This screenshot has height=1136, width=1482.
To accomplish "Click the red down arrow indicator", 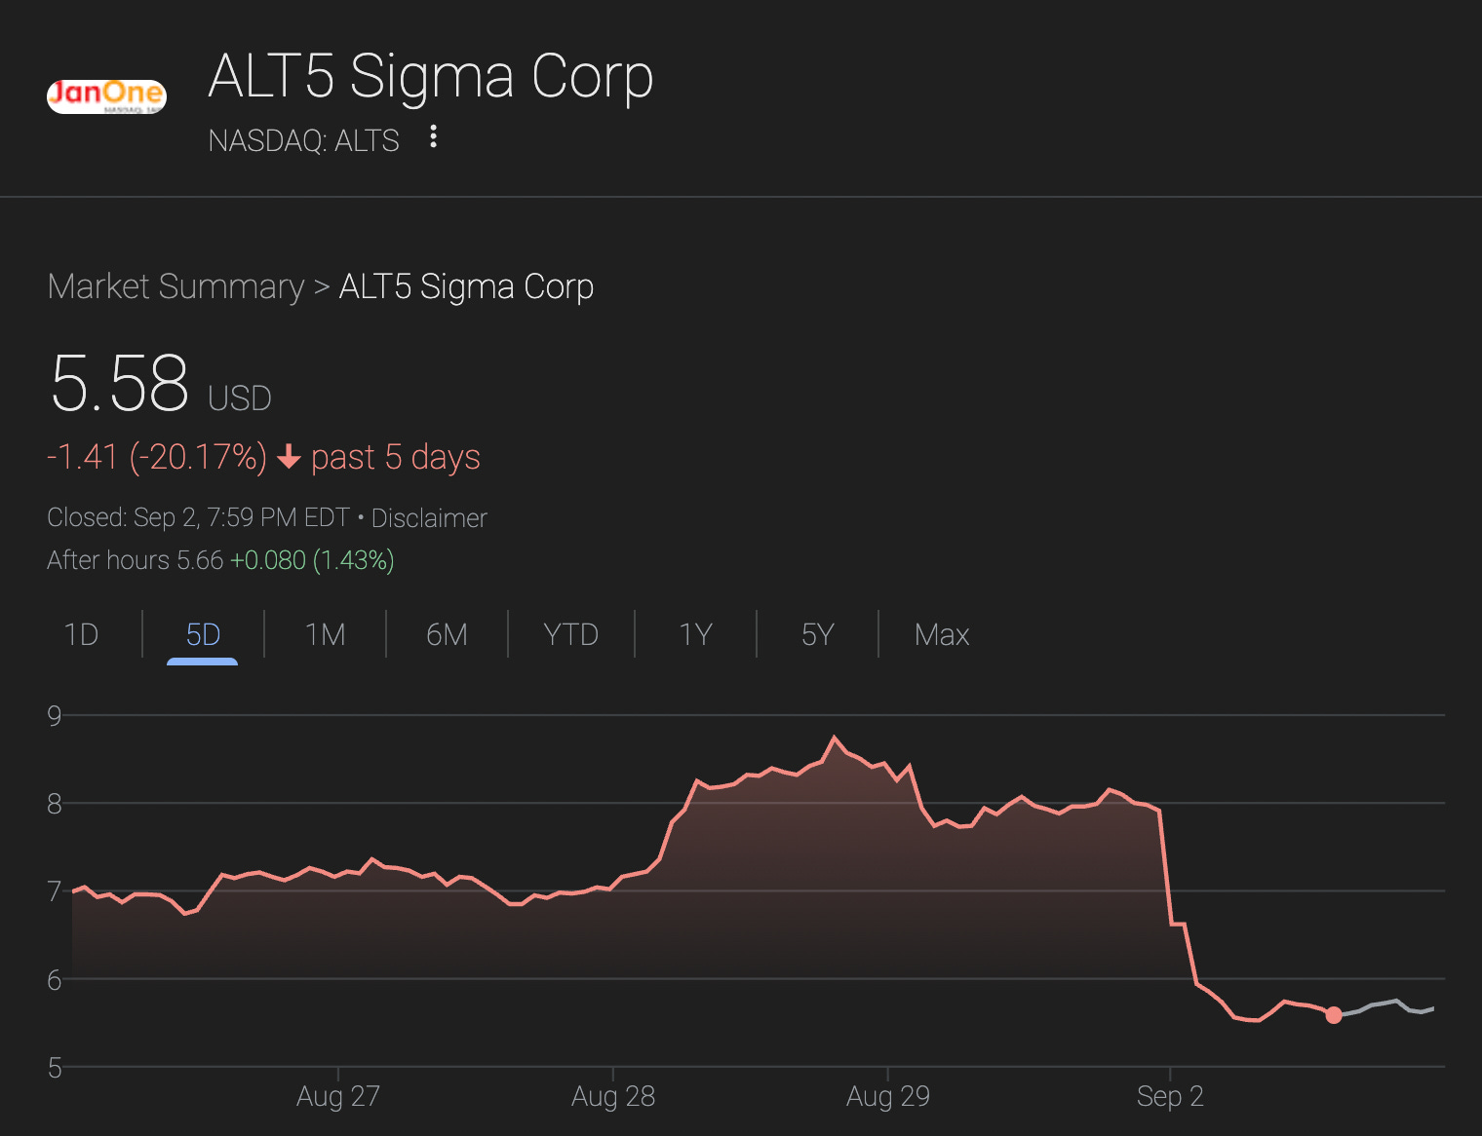I will point(289,457).
